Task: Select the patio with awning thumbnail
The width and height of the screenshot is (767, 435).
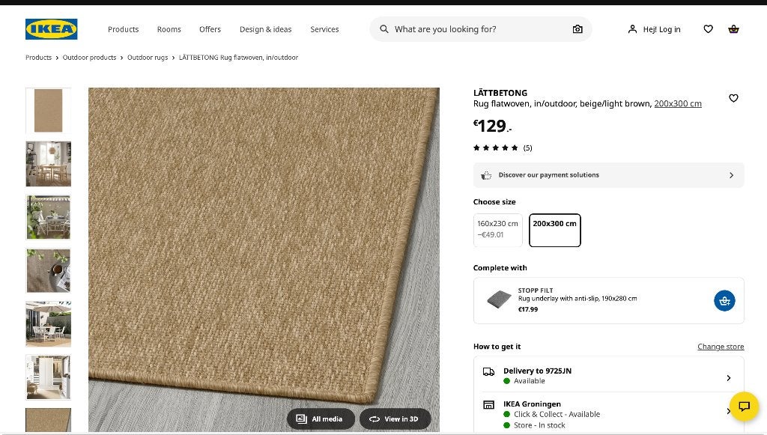Action: pyautogui.click(x=49, y=217)
